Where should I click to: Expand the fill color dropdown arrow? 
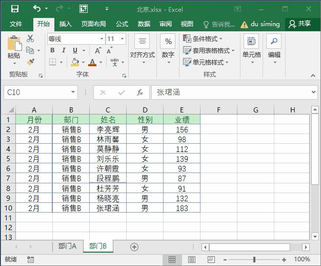click(83, 62)
